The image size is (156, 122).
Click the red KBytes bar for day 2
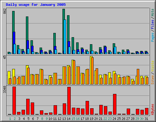click(x=14, y=101)
